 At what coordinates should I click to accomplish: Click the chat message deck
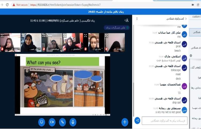click(x=178, y=78)
